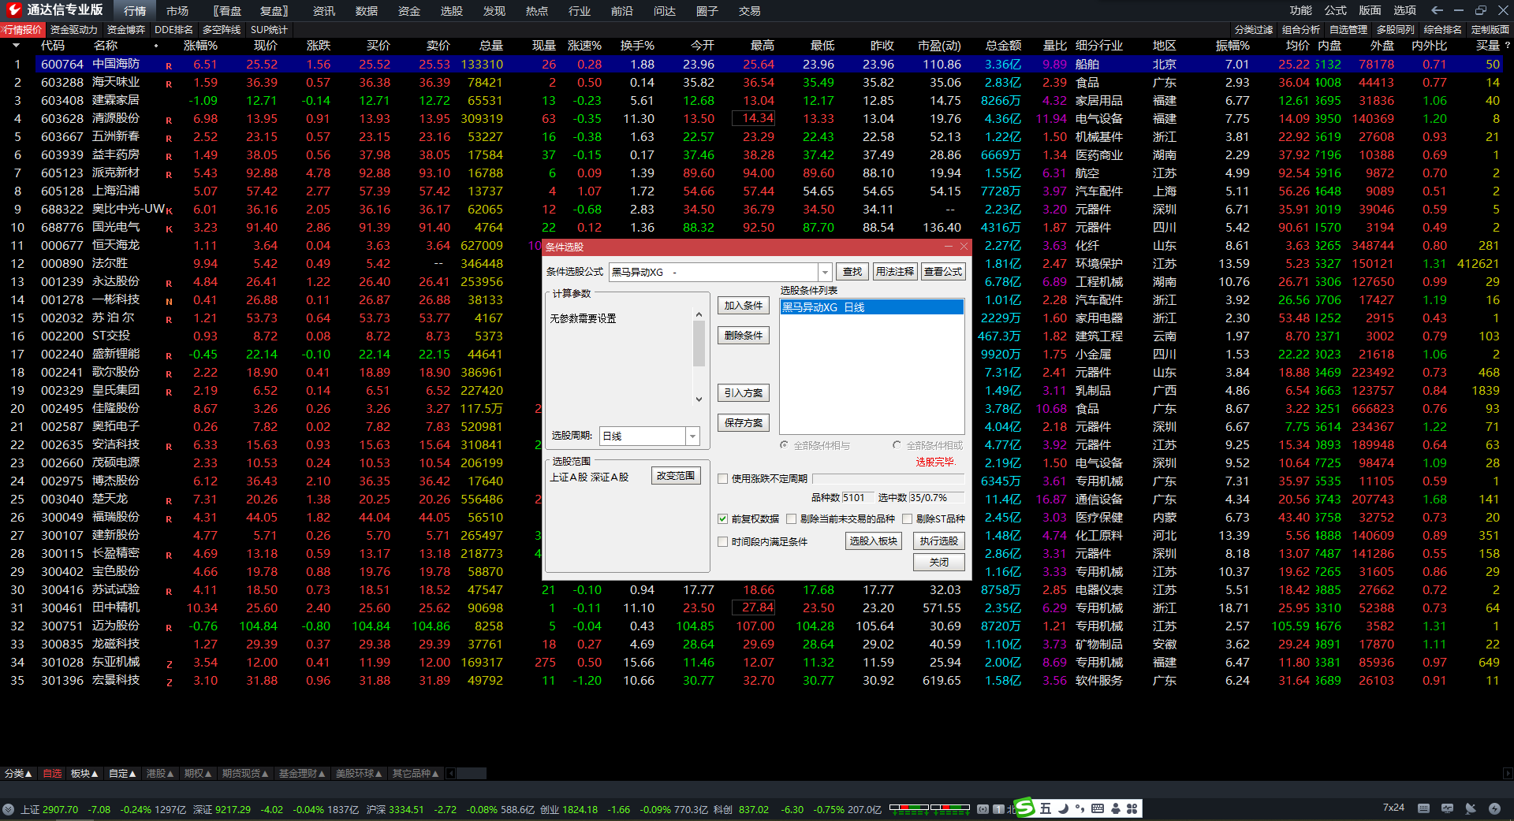The image size is (1514, 821).
Task: Expand the 板块 category list at bottom
Action: [84, 774]
